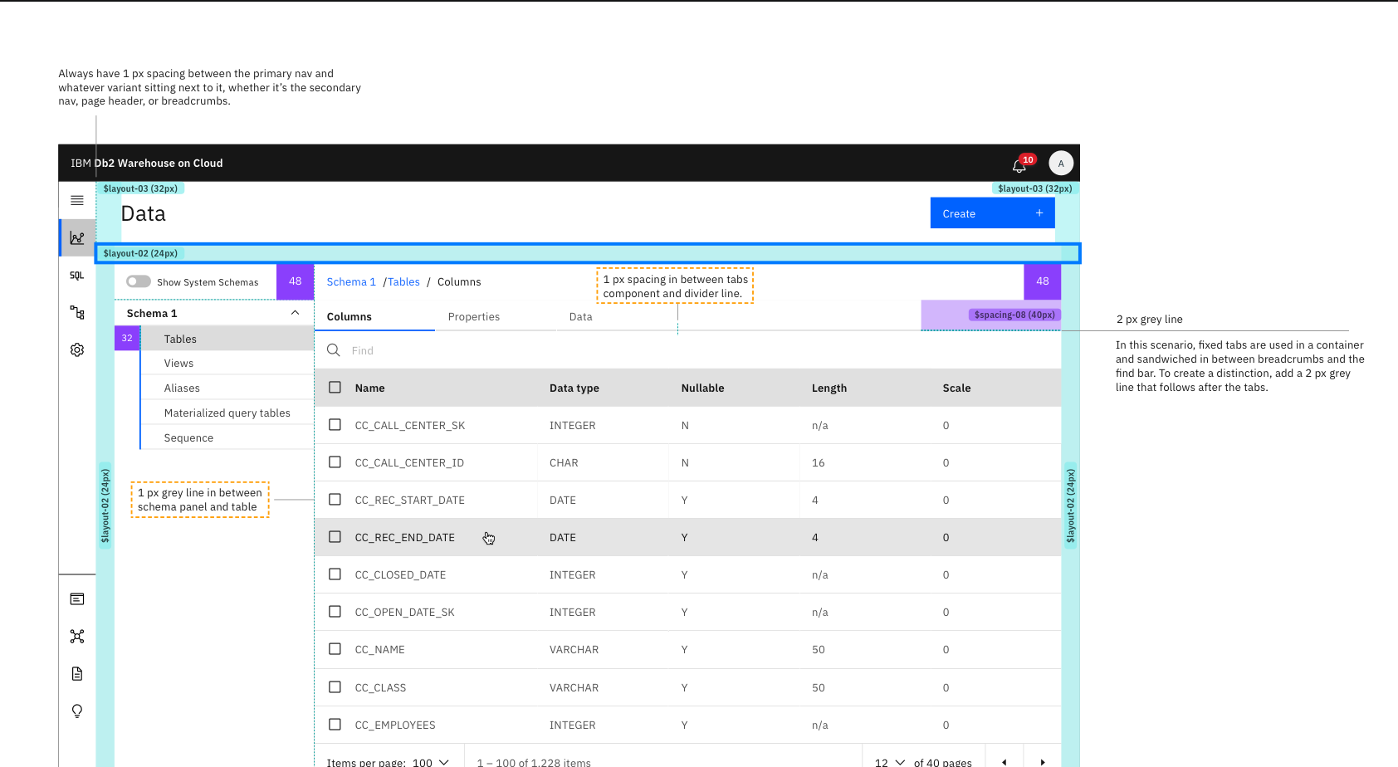Select Materialized query tables item
The image size is (1398, 767).
(227, 413)
